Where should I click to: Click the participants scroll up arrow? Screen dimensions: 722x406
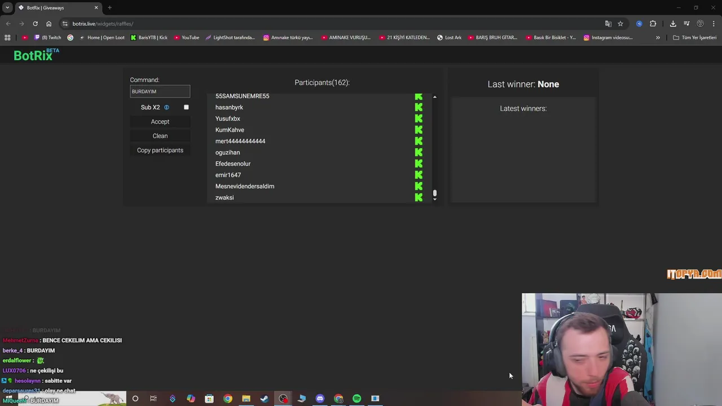435,97
